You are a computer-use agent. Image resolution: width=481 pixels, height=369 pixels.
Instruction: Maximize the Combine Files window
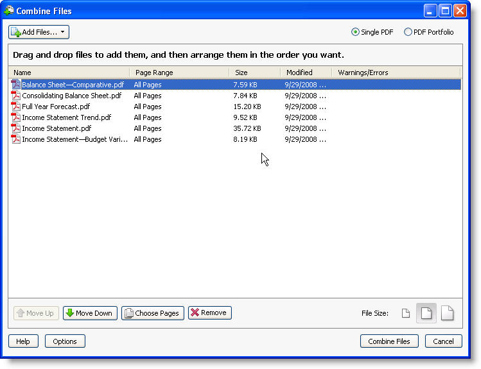tap(445, 11)
